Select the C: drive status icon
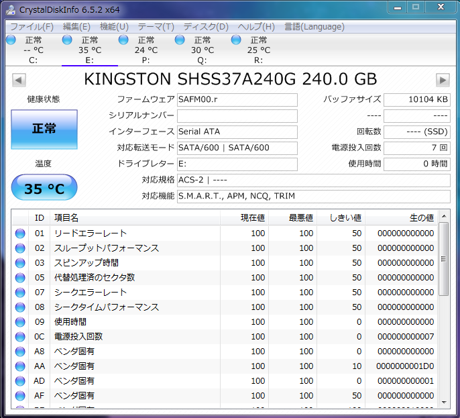The width and height of the screenshot is (460, 418). tap(11, 40)
